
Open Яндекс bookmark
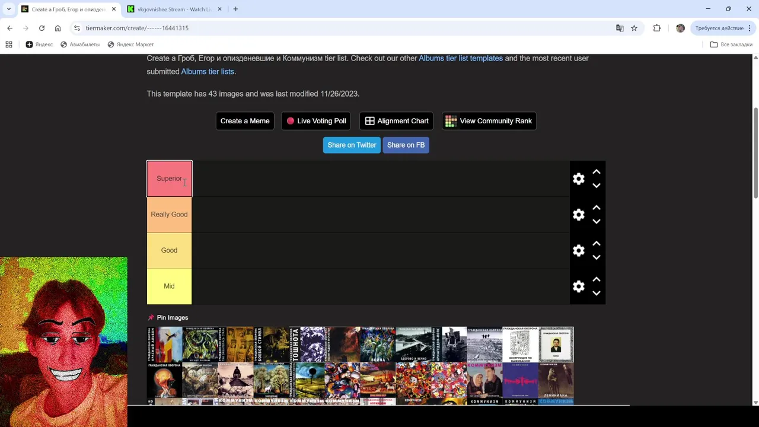(x=39, y=44)
